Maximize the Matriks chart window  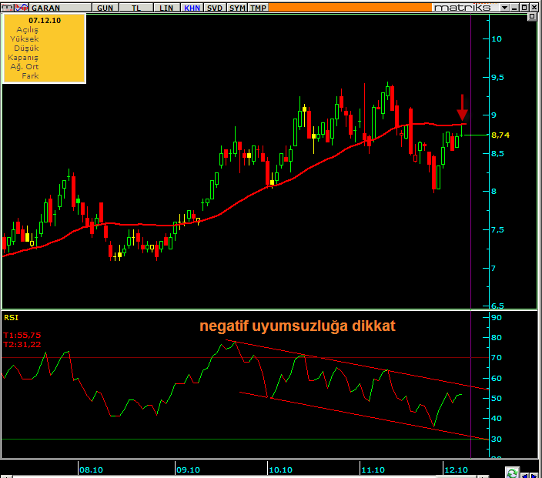[x=524, y=7]
